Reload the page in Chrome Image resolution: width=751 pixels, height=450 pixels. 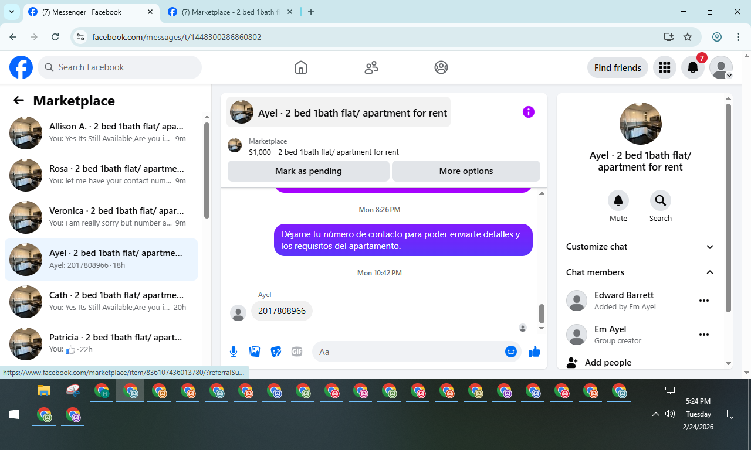tap(55, 37)
